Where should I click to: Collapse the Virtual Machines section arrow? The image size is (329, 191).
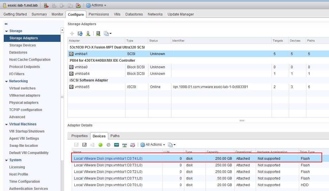[7, 124]
